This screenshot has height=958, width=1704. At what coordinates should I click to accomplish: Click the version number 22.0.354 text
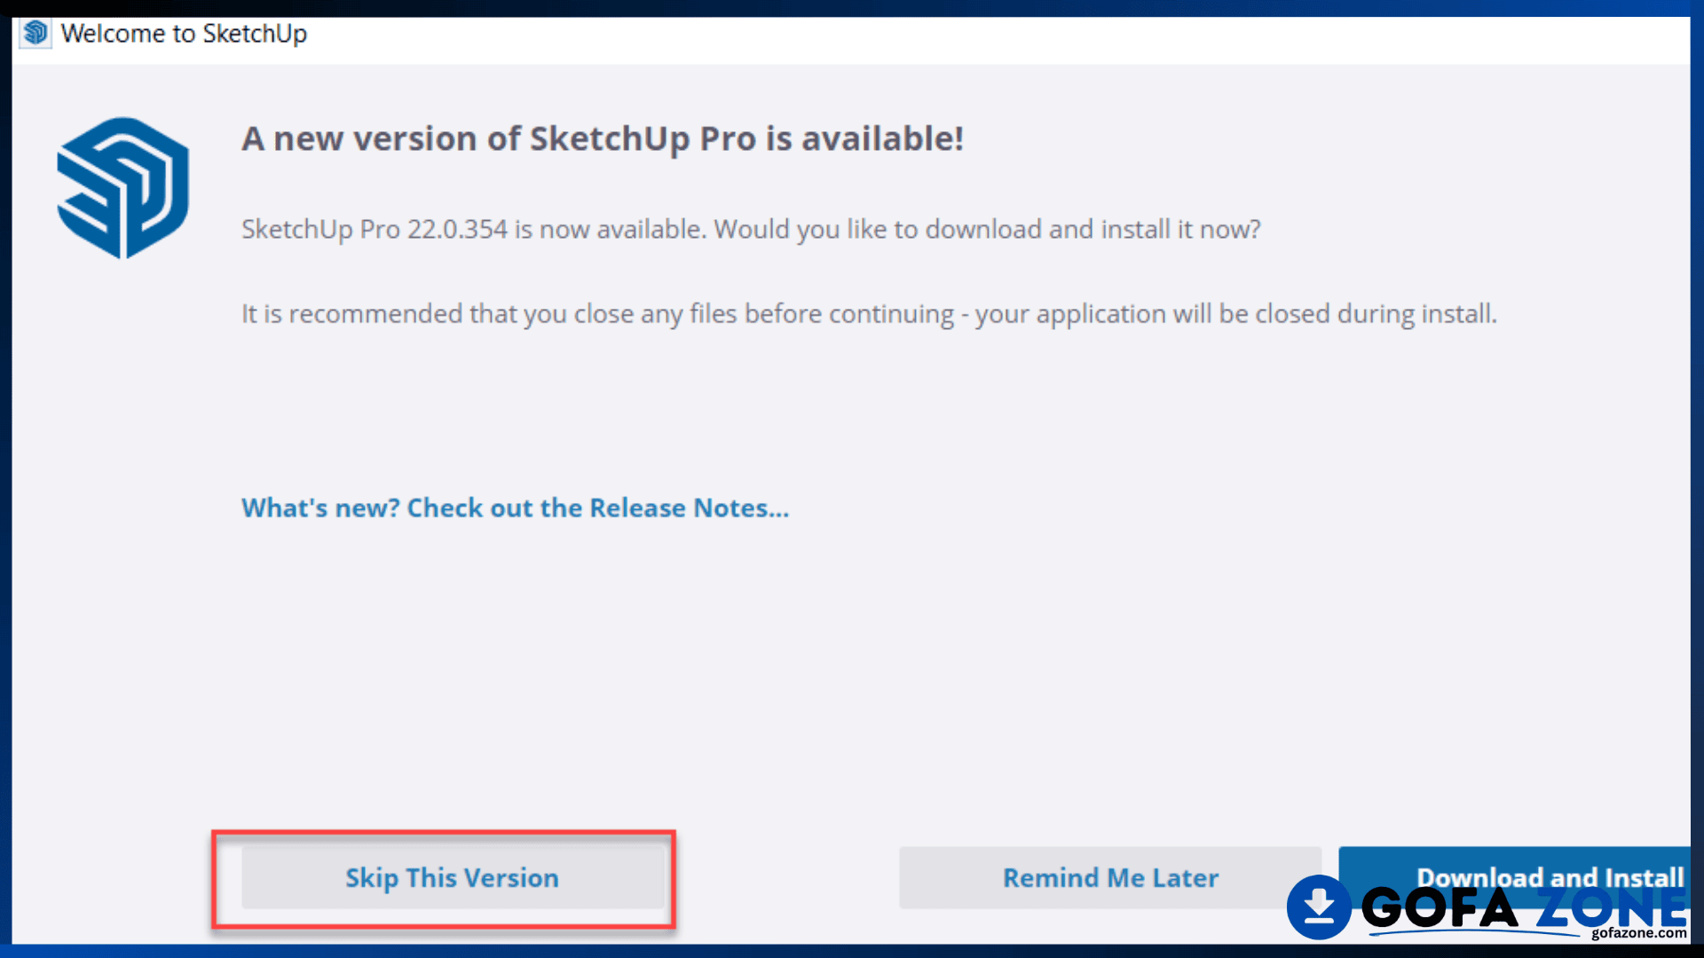(x=457, y=229)
